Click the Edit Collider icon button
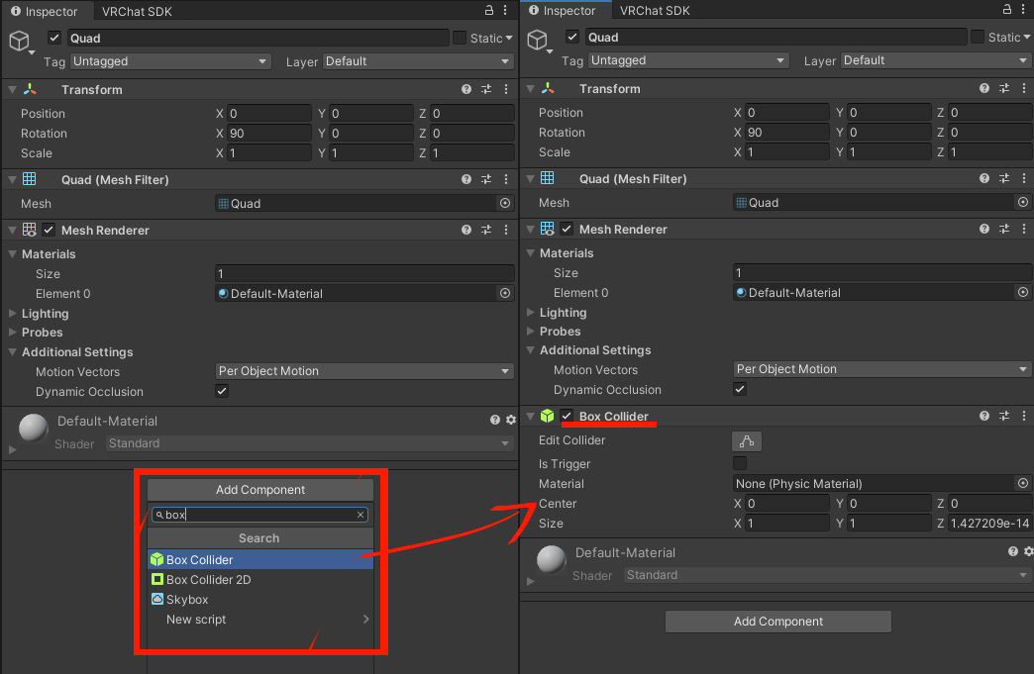 (x=747, y=441)
